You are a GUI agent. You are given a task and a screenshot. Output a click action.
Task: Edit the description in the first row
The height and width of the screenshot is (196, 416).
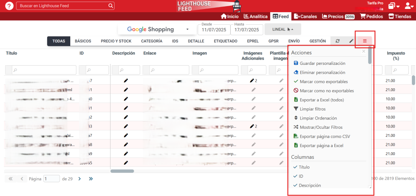coord(126,81)
